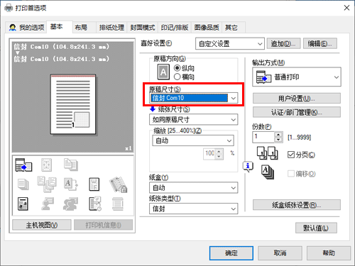Viewport: 355px width, 266px height.
Task: Increase zoom percentage with the up spinner
Action: pos(219,151)
